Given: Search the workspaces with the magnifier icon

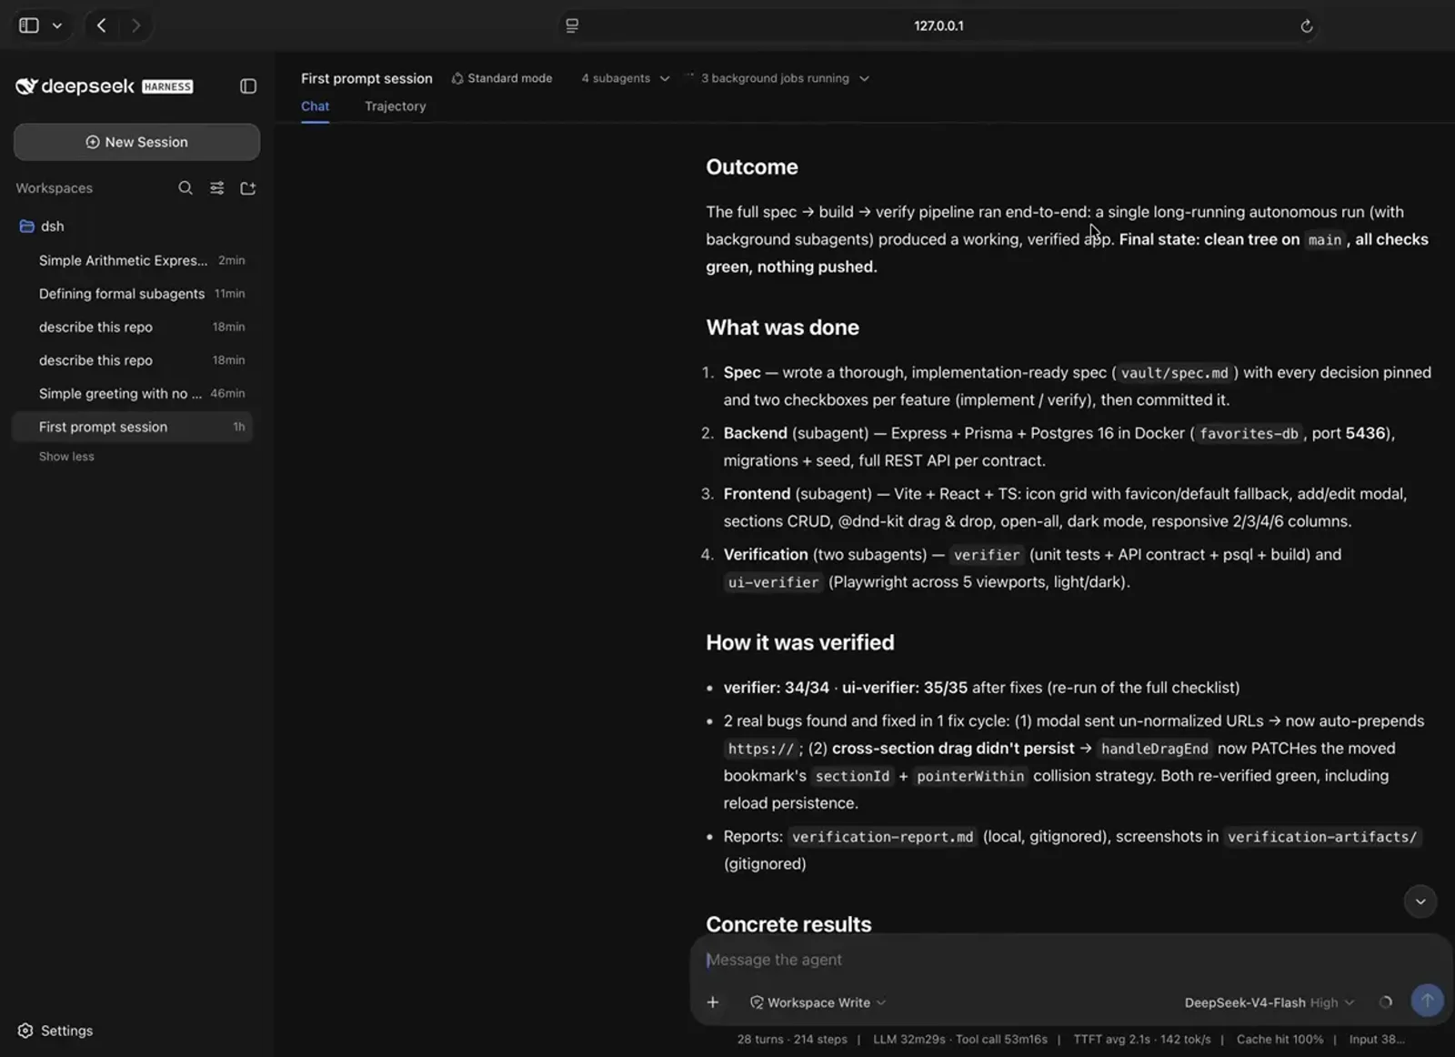Looking at the screenshot, I should coord(186,188).
